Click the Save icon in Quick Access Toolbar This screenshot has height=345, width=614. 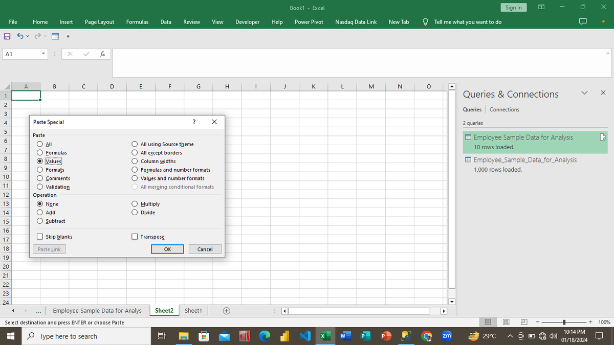7,37
